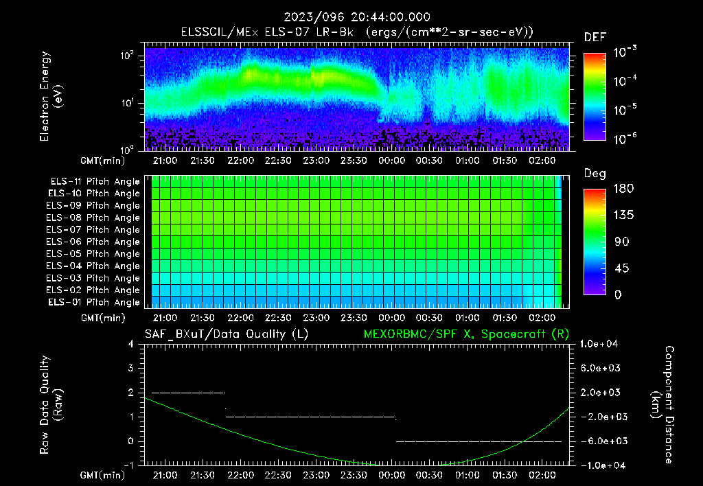The width and height of the screenshot is (703, 486).
Task: Click the Deg label above angle color bar
Action: [x=595, y=174]
